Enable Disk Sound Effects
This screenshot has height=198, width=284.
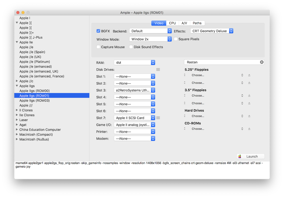click(x=131, y=47)
